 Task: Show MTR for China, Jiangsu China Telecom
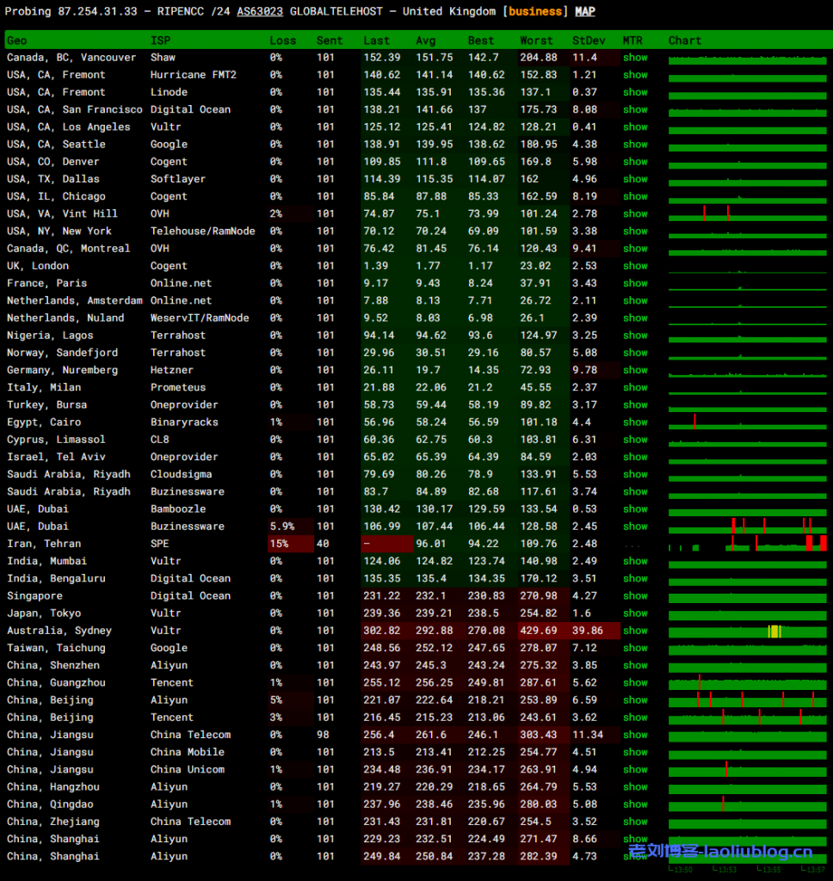coord(635,735)
